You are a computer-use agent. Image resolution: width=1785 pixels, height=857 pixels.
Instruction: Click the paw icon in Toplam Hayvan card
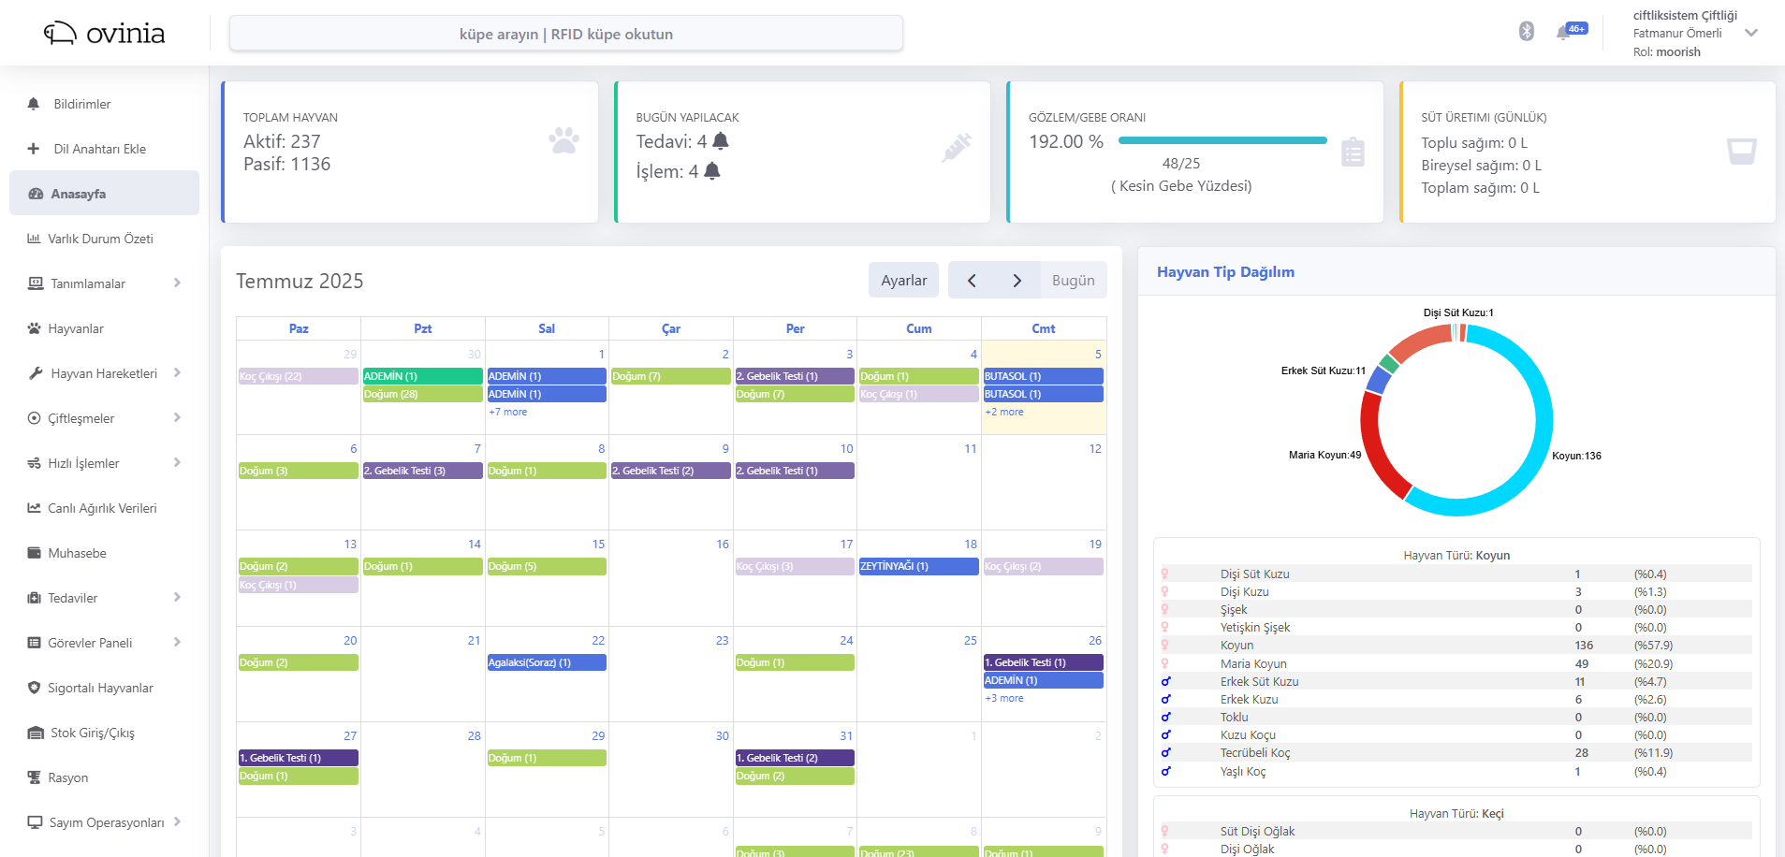click(x=563, y=140)
